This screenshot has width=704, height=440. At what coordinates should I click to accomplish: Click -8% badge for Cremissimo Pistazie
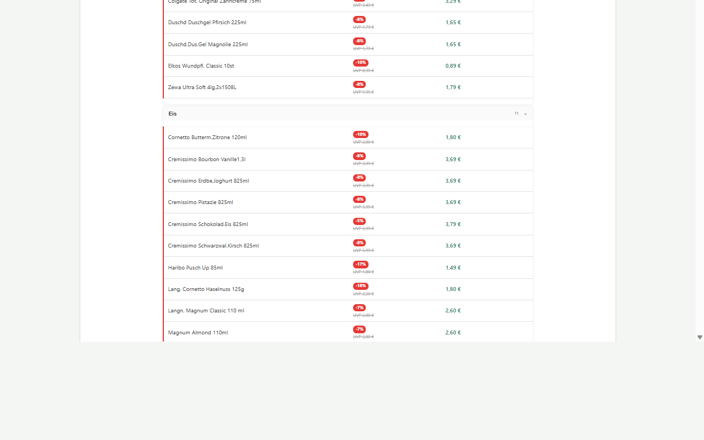[x=359, y=199]
